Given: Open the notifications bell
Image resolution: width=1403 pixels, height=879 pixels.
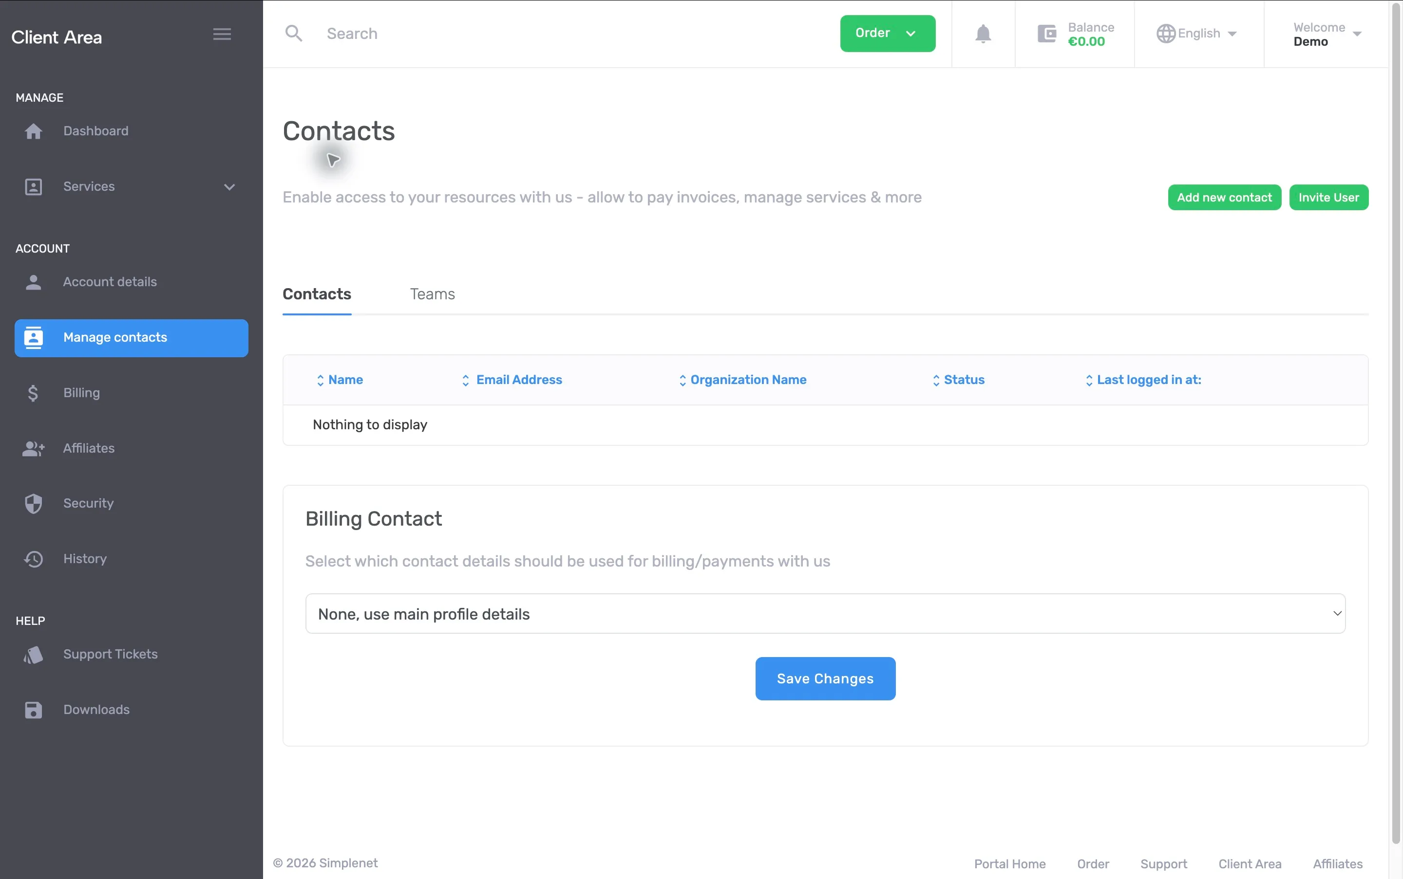Looking at the screenshot, I should pos(983,34).
